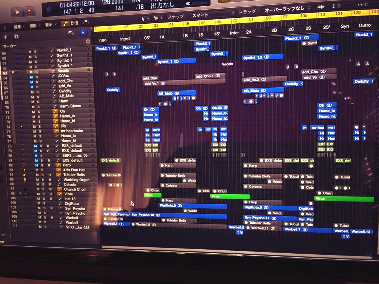Open the scissors tool menu arrow
This screenshot has height=284, width=379.
click(x=161, y=18)
